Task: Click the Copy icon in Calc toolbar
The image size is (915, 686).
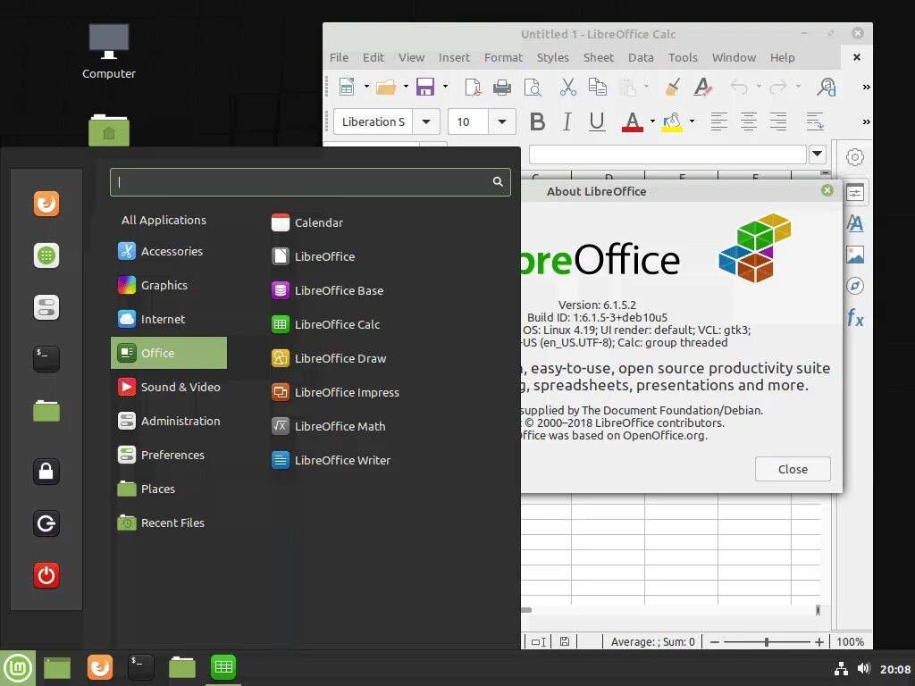Action: [x=598, y=87]
